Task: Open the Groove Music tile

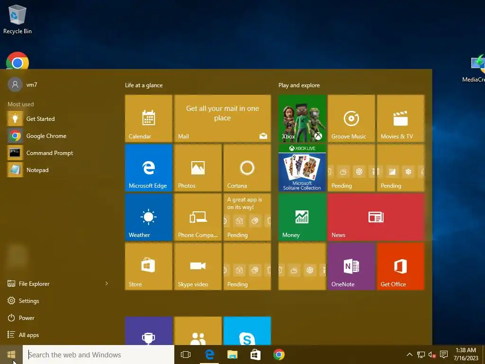Action: (351, 118)
